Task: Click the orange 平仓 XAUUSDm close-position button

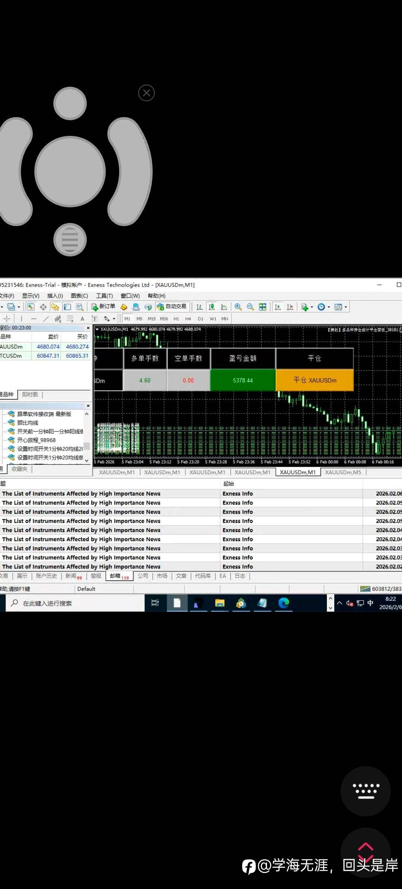Action: click(x=315, y=380)
